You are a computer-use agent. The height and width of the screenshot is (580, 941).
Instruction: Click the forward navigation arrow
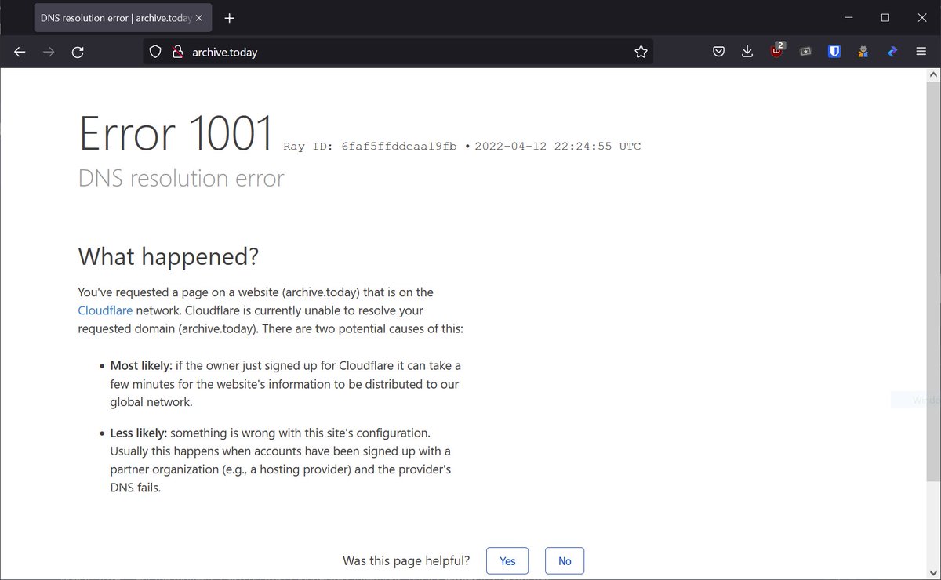point(49,52)
